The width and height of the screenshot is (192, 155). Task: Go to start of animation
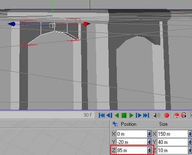(102, 116)
